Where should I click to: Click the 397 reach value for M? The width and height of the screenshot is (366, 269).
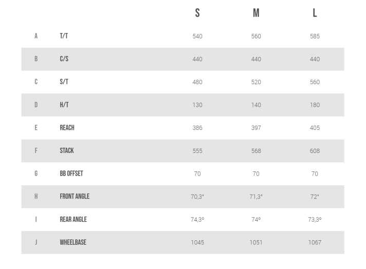point(256,128)
